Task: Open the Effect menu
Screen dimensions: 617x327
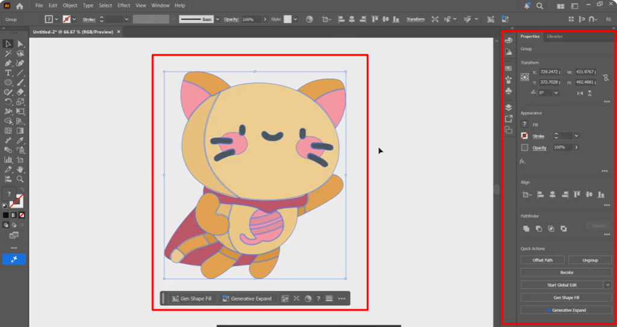Action: pos(124,5)
